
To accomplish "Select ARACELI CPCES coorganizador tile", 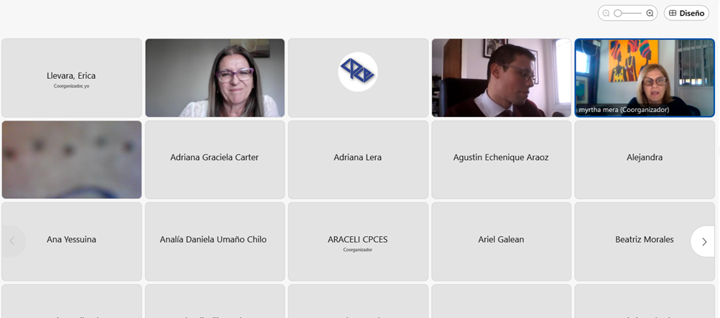I will pos(358,241).
